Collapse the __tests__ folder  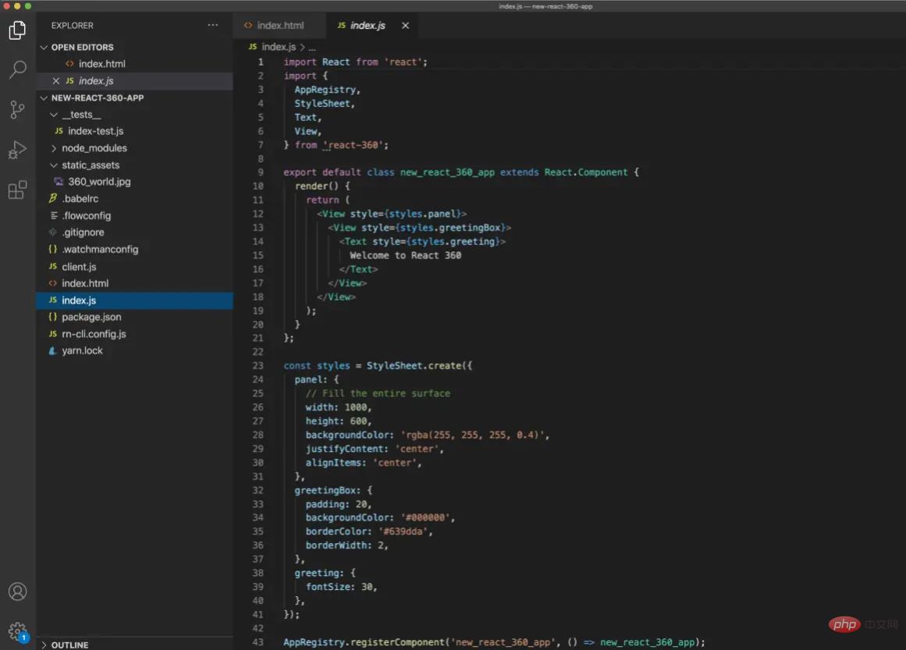tap(81, 115)
